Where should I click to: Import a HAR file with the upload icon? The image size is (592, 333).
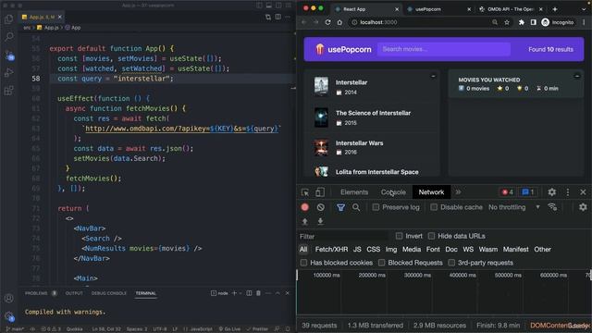305,222
